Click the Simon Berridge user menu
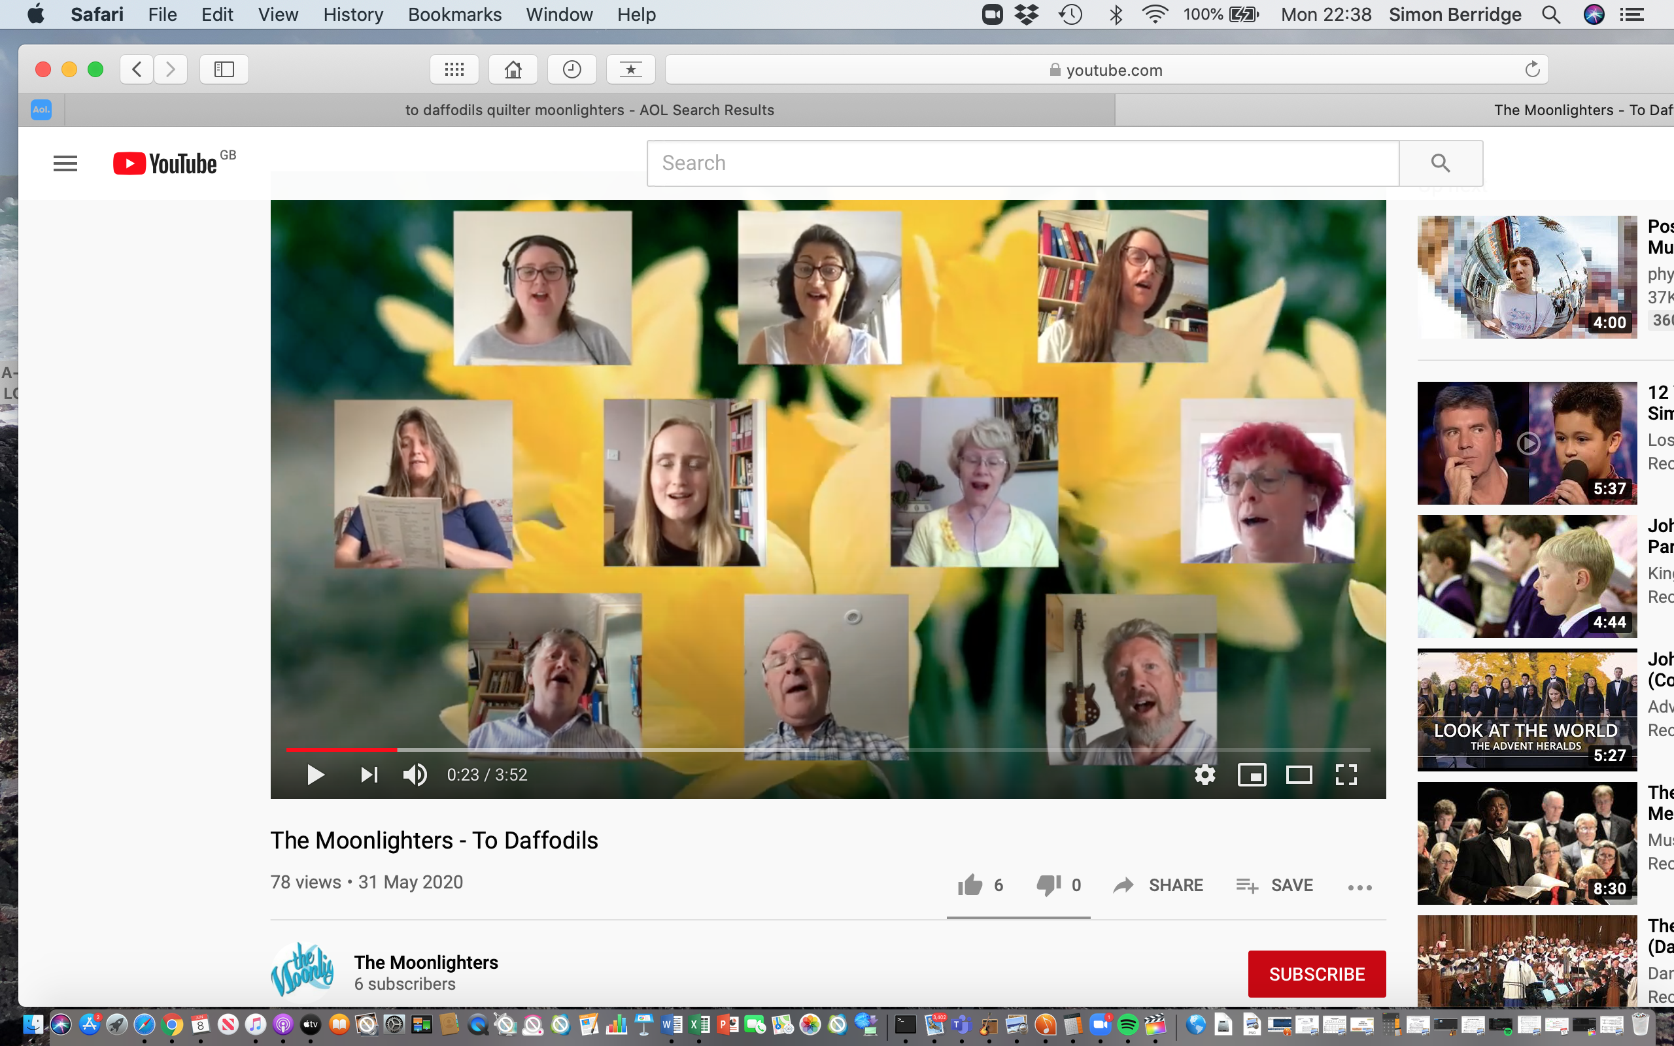The width and height of the screenshot is (1674, 1046). click(1455, 14)
